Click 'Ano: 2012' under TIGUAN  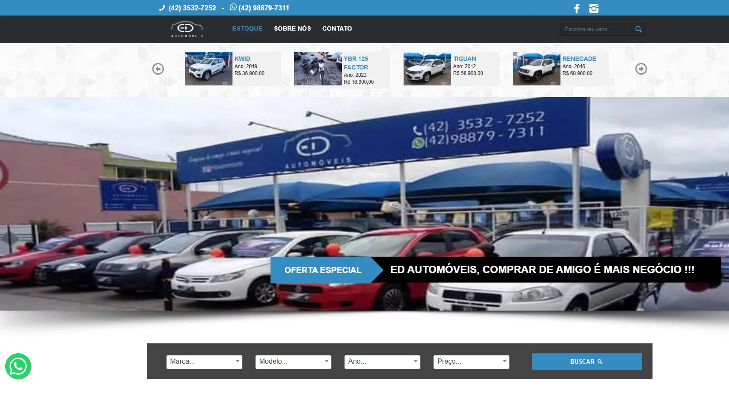(465, 66)
